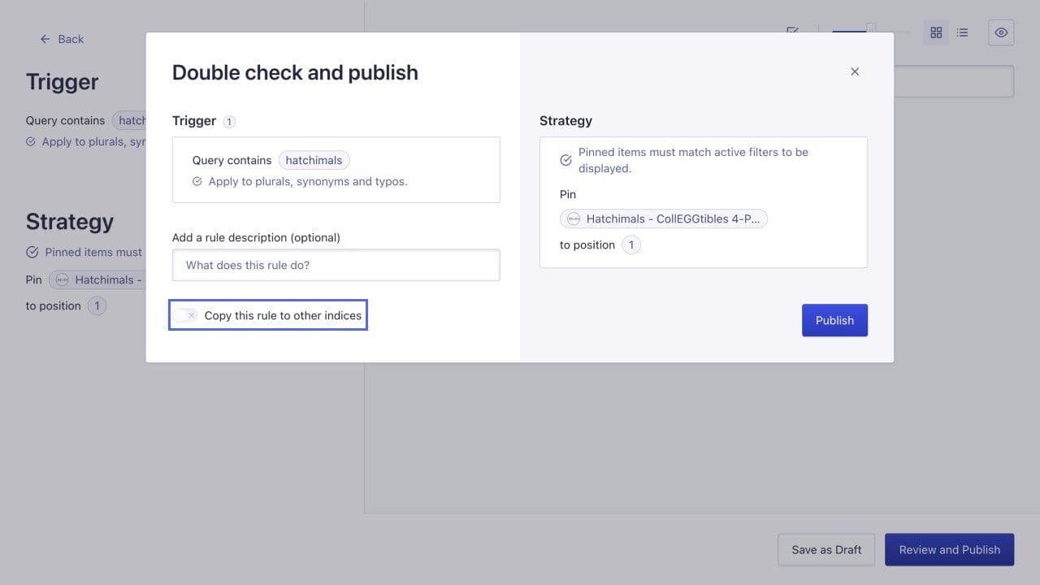The height and width of the screenshot is (585, 1040).
Task: Close the Double check and publish dialog
Action: [x=855, y=71]
